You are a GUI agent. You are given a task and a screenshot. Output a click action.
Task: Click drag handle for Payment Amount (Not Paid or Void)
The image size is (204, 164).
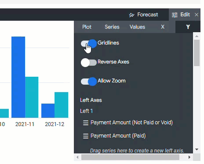(86, 123)
